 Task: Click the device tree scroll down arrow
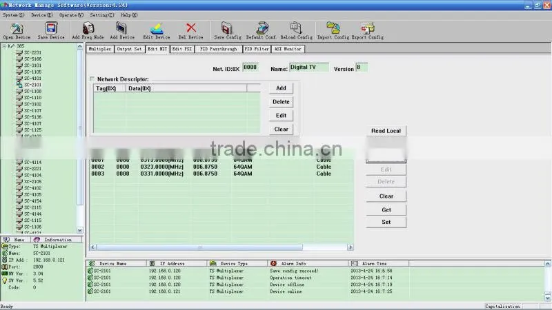click(x=80, y=231)
